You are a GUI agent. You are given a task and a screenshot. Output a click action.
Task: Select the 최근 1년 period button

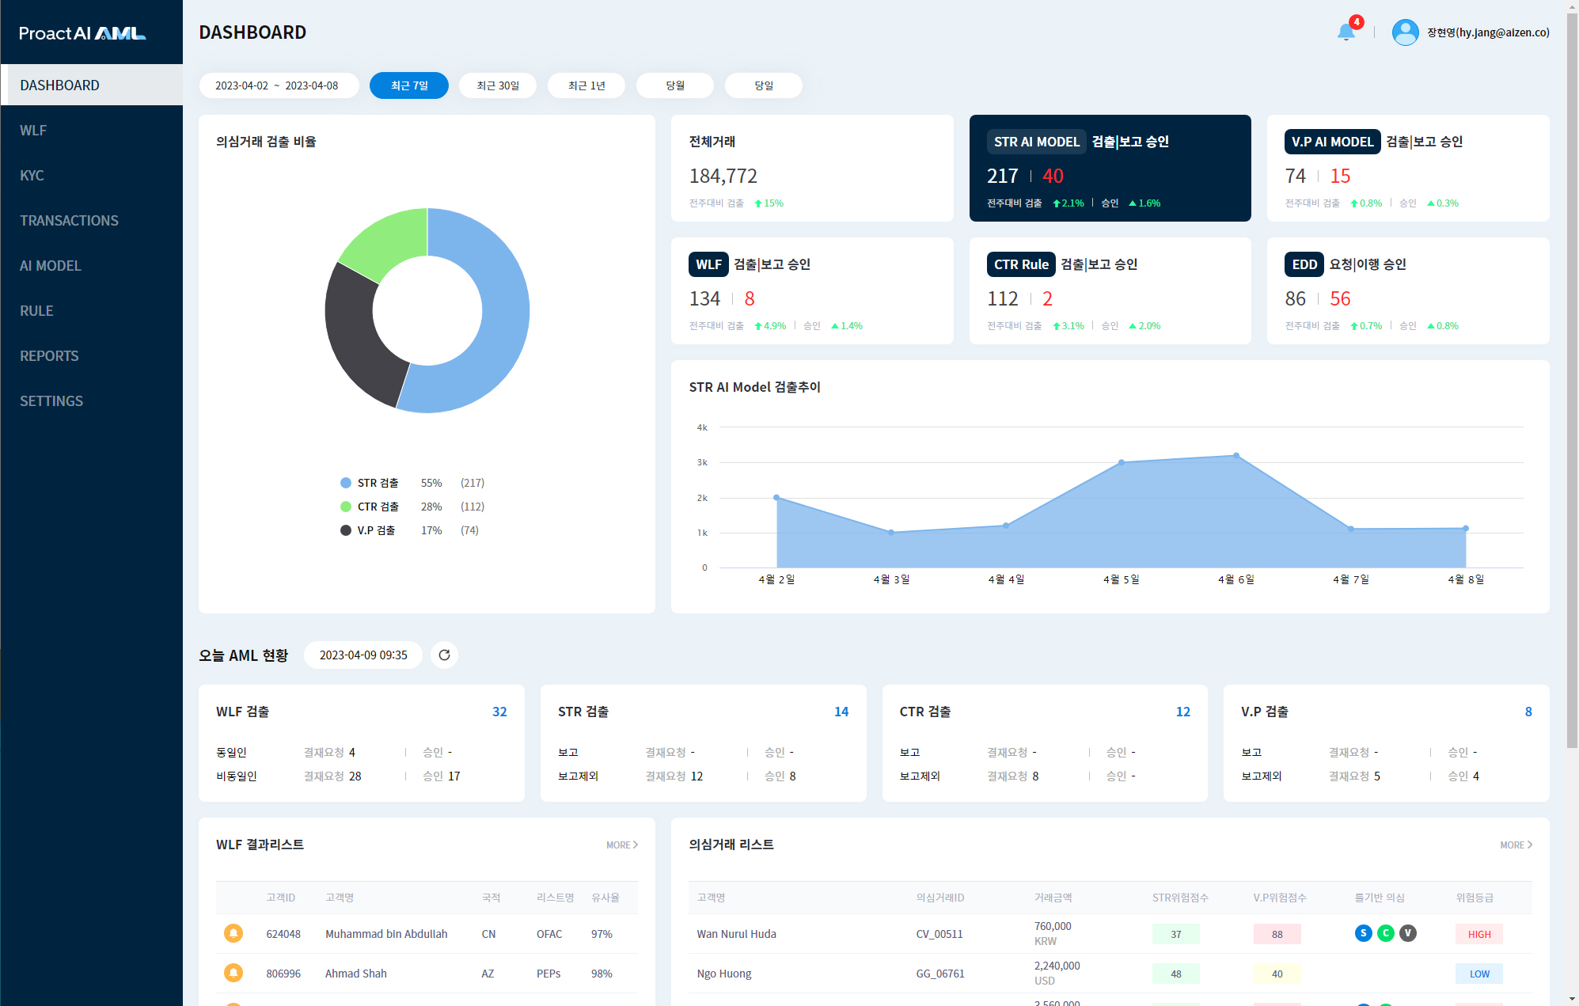coord(586,85)
